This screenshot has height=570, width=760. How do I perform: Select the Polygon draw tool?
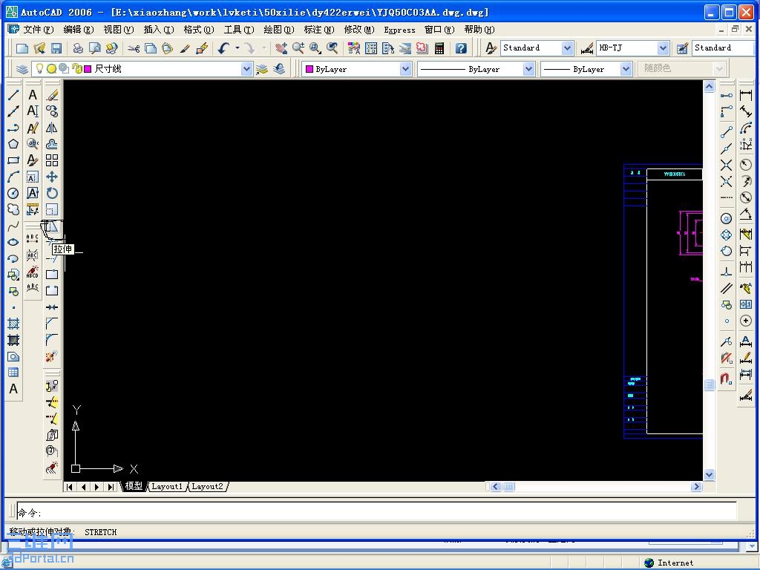pyautogui.click(x=13, y=144)
